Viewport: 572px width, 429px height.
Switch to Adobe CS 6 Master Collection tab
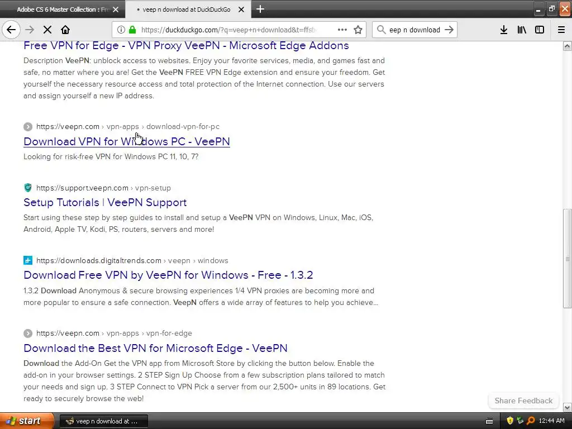63,9
